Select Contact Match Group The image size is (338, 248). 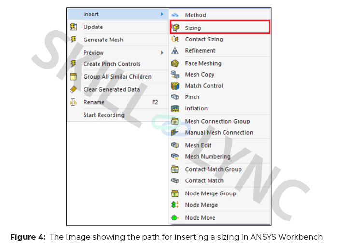[220, 169]
